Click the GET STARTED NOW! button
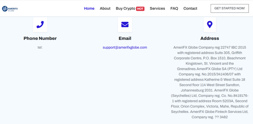 pos(230,9)
